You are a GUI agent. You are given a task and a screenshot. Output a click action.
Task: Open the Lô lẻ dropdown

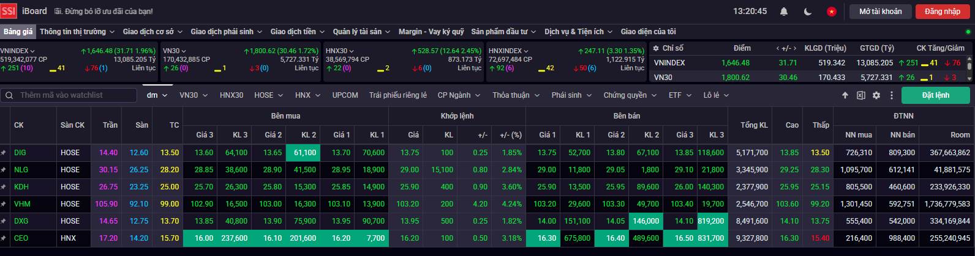click(x=715, y=95)
